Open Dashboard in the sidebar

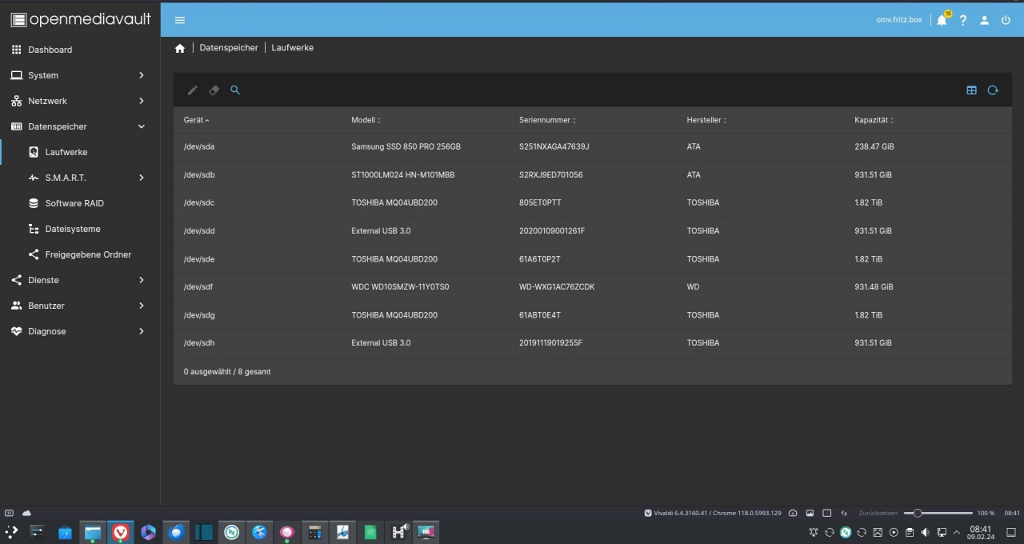pyautogui.click(x=80, y=50)
